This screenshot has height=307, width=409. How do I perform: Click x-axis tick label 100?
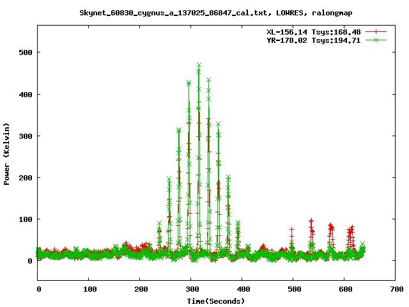tap(90, 289)
